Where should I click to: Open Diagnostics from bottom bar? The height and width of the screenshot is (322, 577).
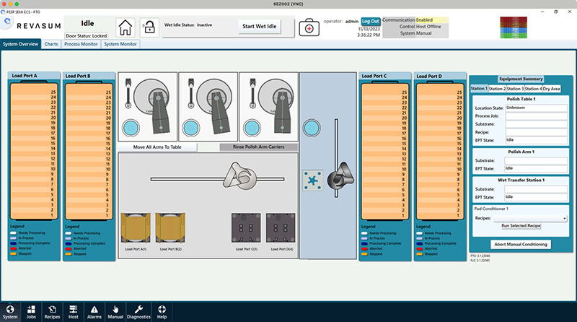tap(138, 312)
